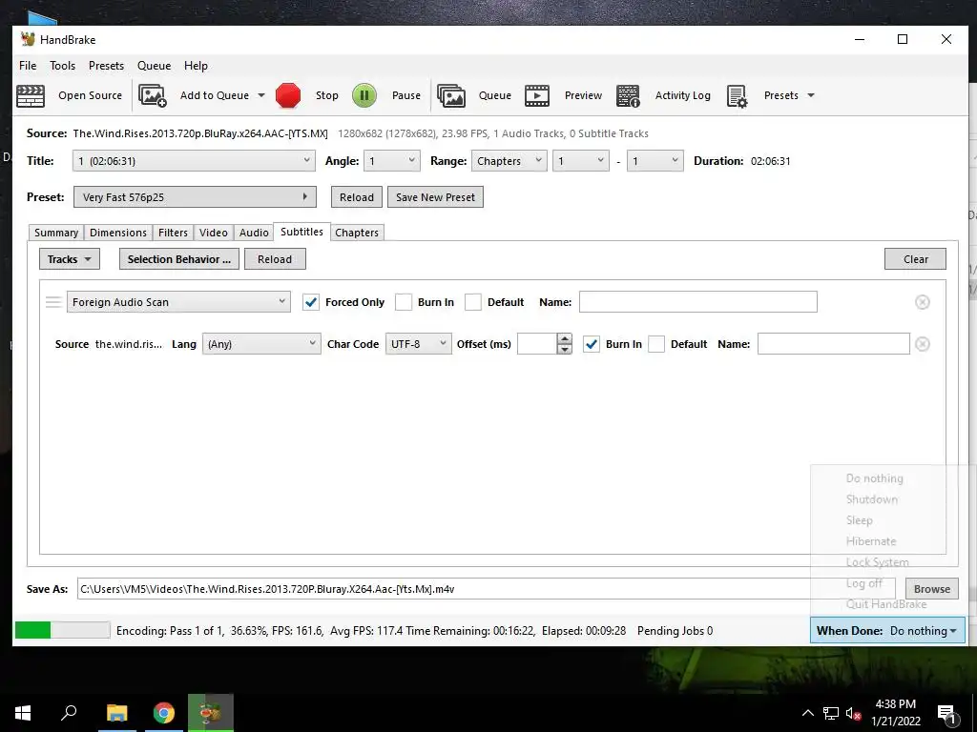Image resolution: width=977 pixels, height=732 pixels.
Task: Open the Help menu
Action: (196, 66)
